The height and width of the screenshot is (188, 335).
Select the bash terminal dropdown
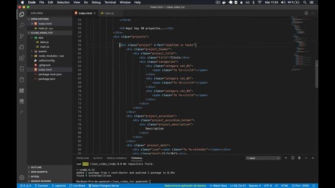pos(263,158)
